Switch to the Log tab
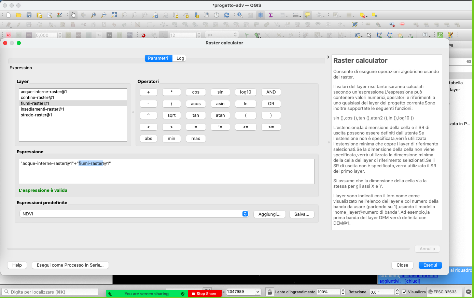The height and width of the screenshot is (298, 474). point(180,58)
